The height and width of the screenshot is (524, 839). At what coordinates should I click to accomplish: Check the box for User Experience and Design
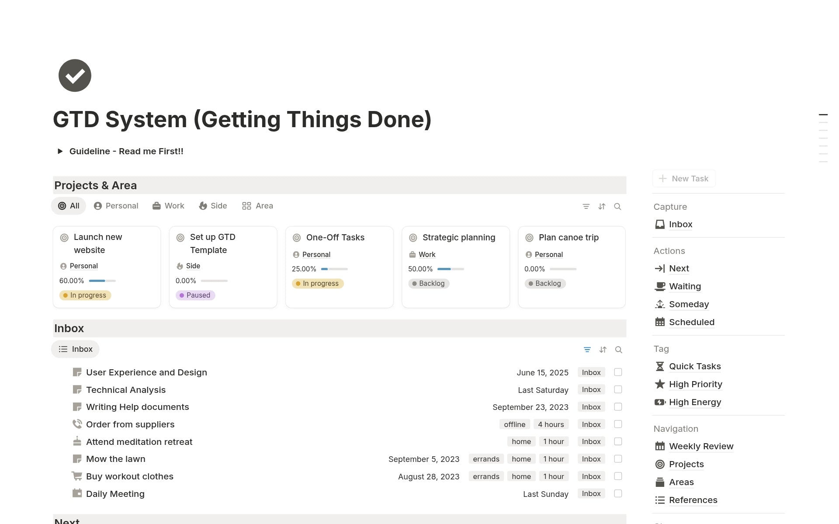(618, 372)
